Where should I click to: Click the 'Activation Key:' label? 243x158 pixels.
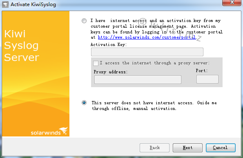tap(109, 45)
